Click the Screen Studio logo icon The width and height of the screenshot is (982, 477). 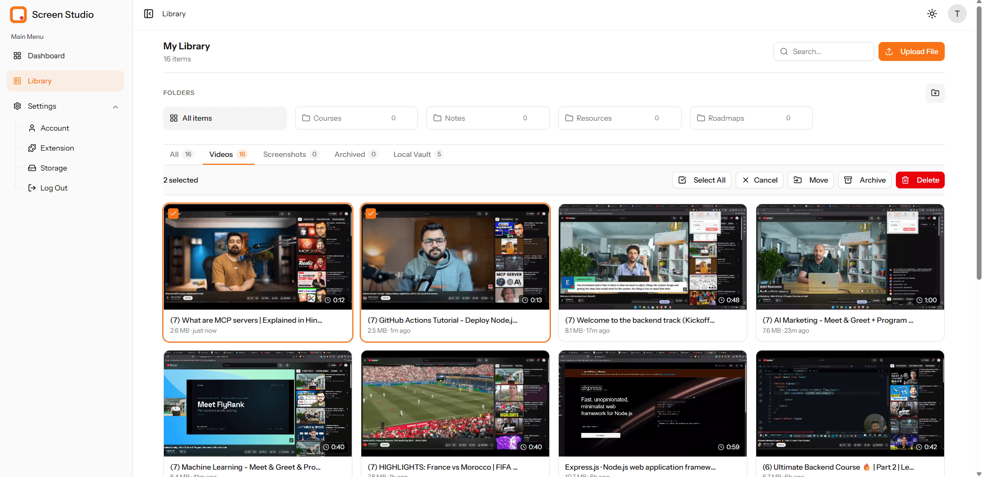(x=18, y=14)
